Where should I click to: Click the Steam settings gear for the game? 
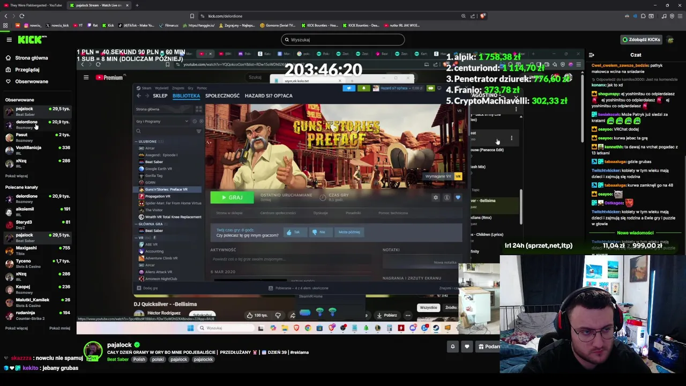(x=436, y=197)
